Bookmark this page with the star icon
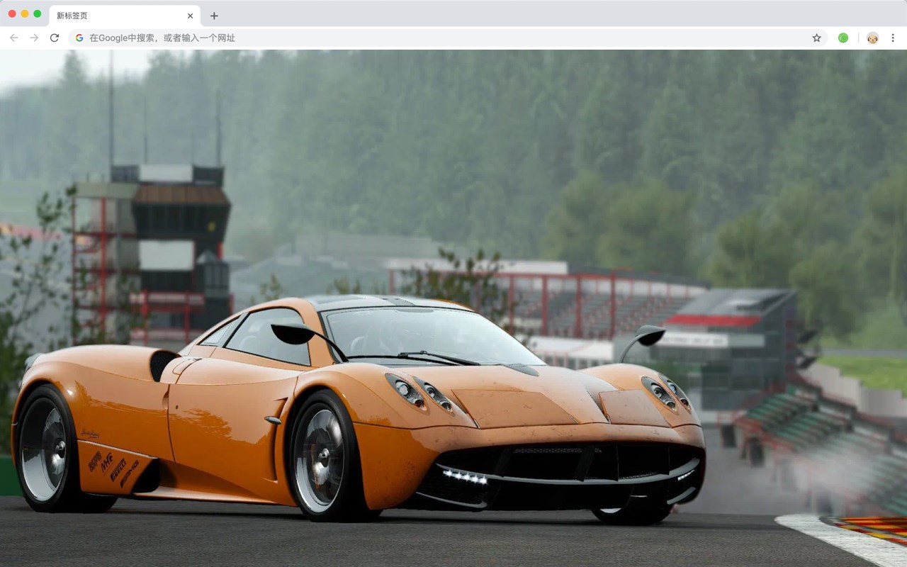This screenshot has height=567, width=907. pyautogui.click(x=816, y=38)
